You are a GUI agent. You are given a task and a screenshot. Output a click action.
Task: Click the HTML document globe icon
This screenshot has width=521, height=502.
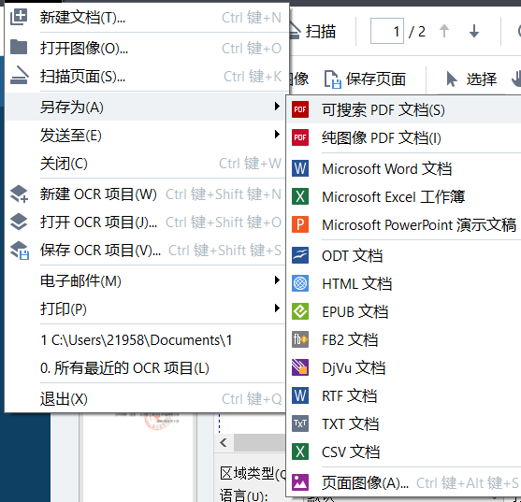pos(300,283)
